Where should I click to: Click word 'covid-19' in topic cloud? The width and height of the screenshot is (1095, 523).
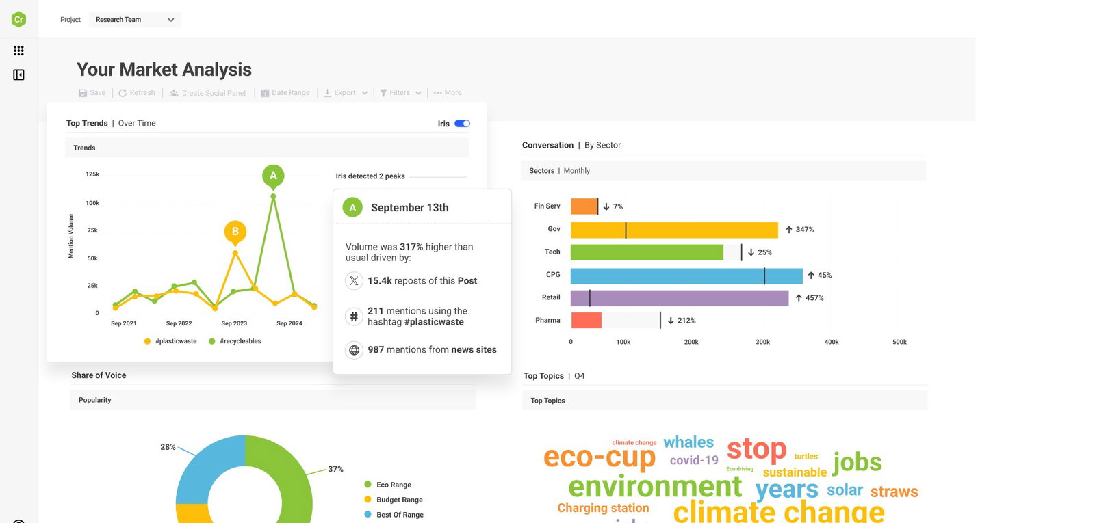pyautogui.click(x=694, y=461)
